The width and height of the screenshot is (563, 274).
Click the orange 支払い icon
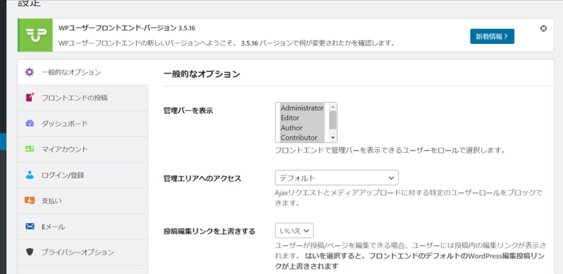coord(30,201)
